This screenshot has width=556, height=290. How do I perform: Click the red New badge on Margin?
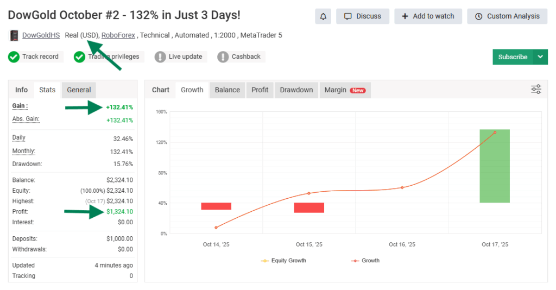358,91
